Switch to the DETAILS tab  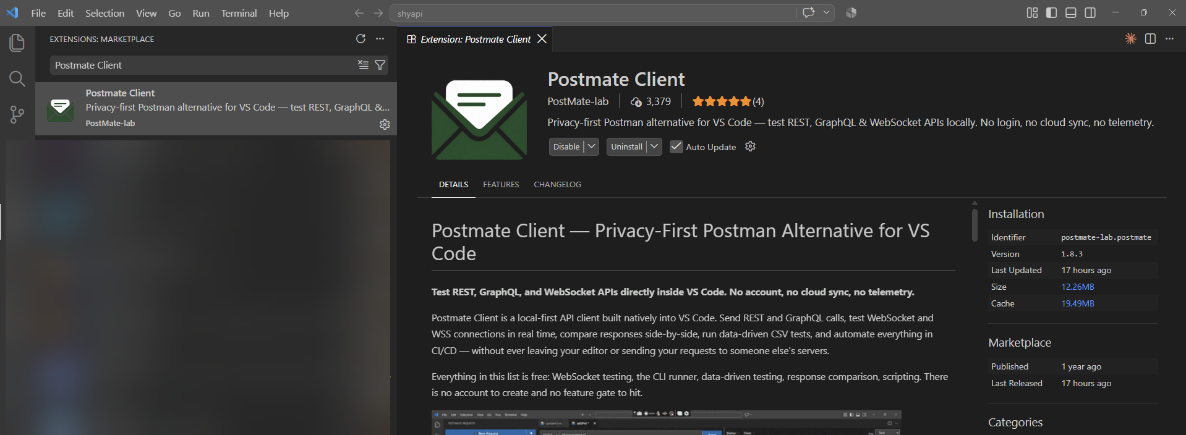(x=453, y=185)
